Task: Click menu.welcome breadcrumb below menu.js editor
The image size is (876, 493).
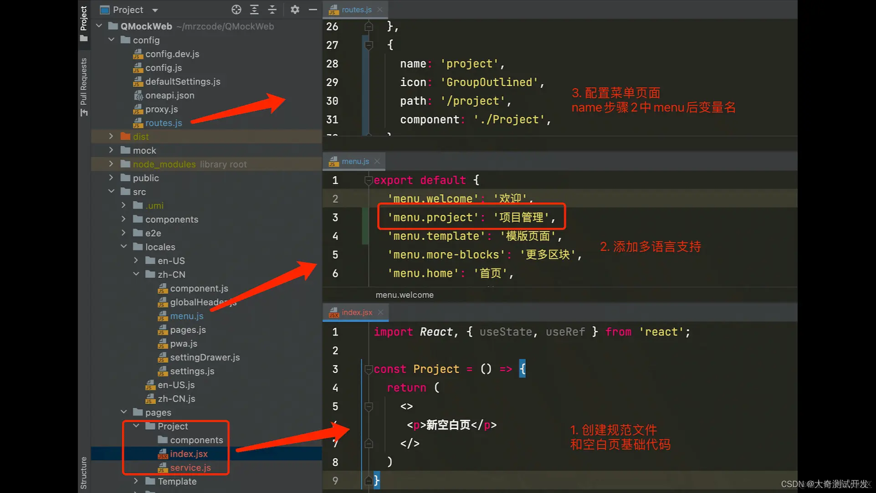Action: (x=404, y=295)
